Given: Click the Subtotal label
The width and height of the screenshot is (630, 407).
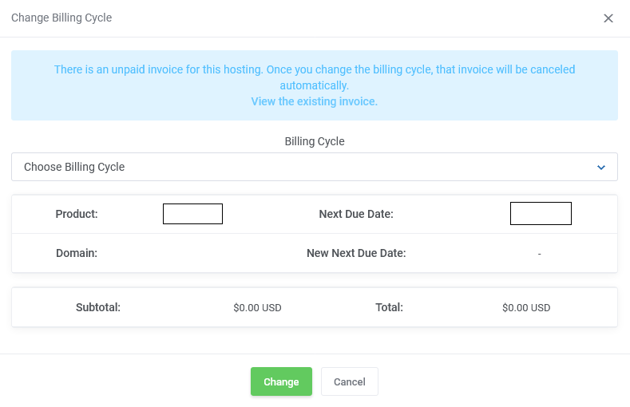Looking at the screenshot, I should pyautogui.click(x=98, y=307).
